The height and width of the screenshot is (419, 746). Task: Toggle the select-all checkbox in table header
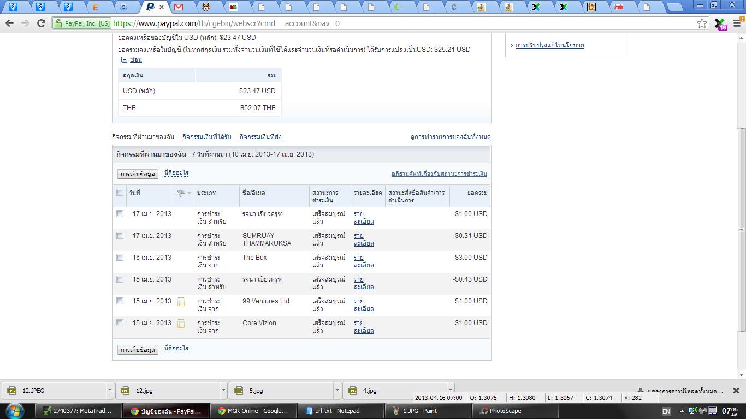click(120, 192)
